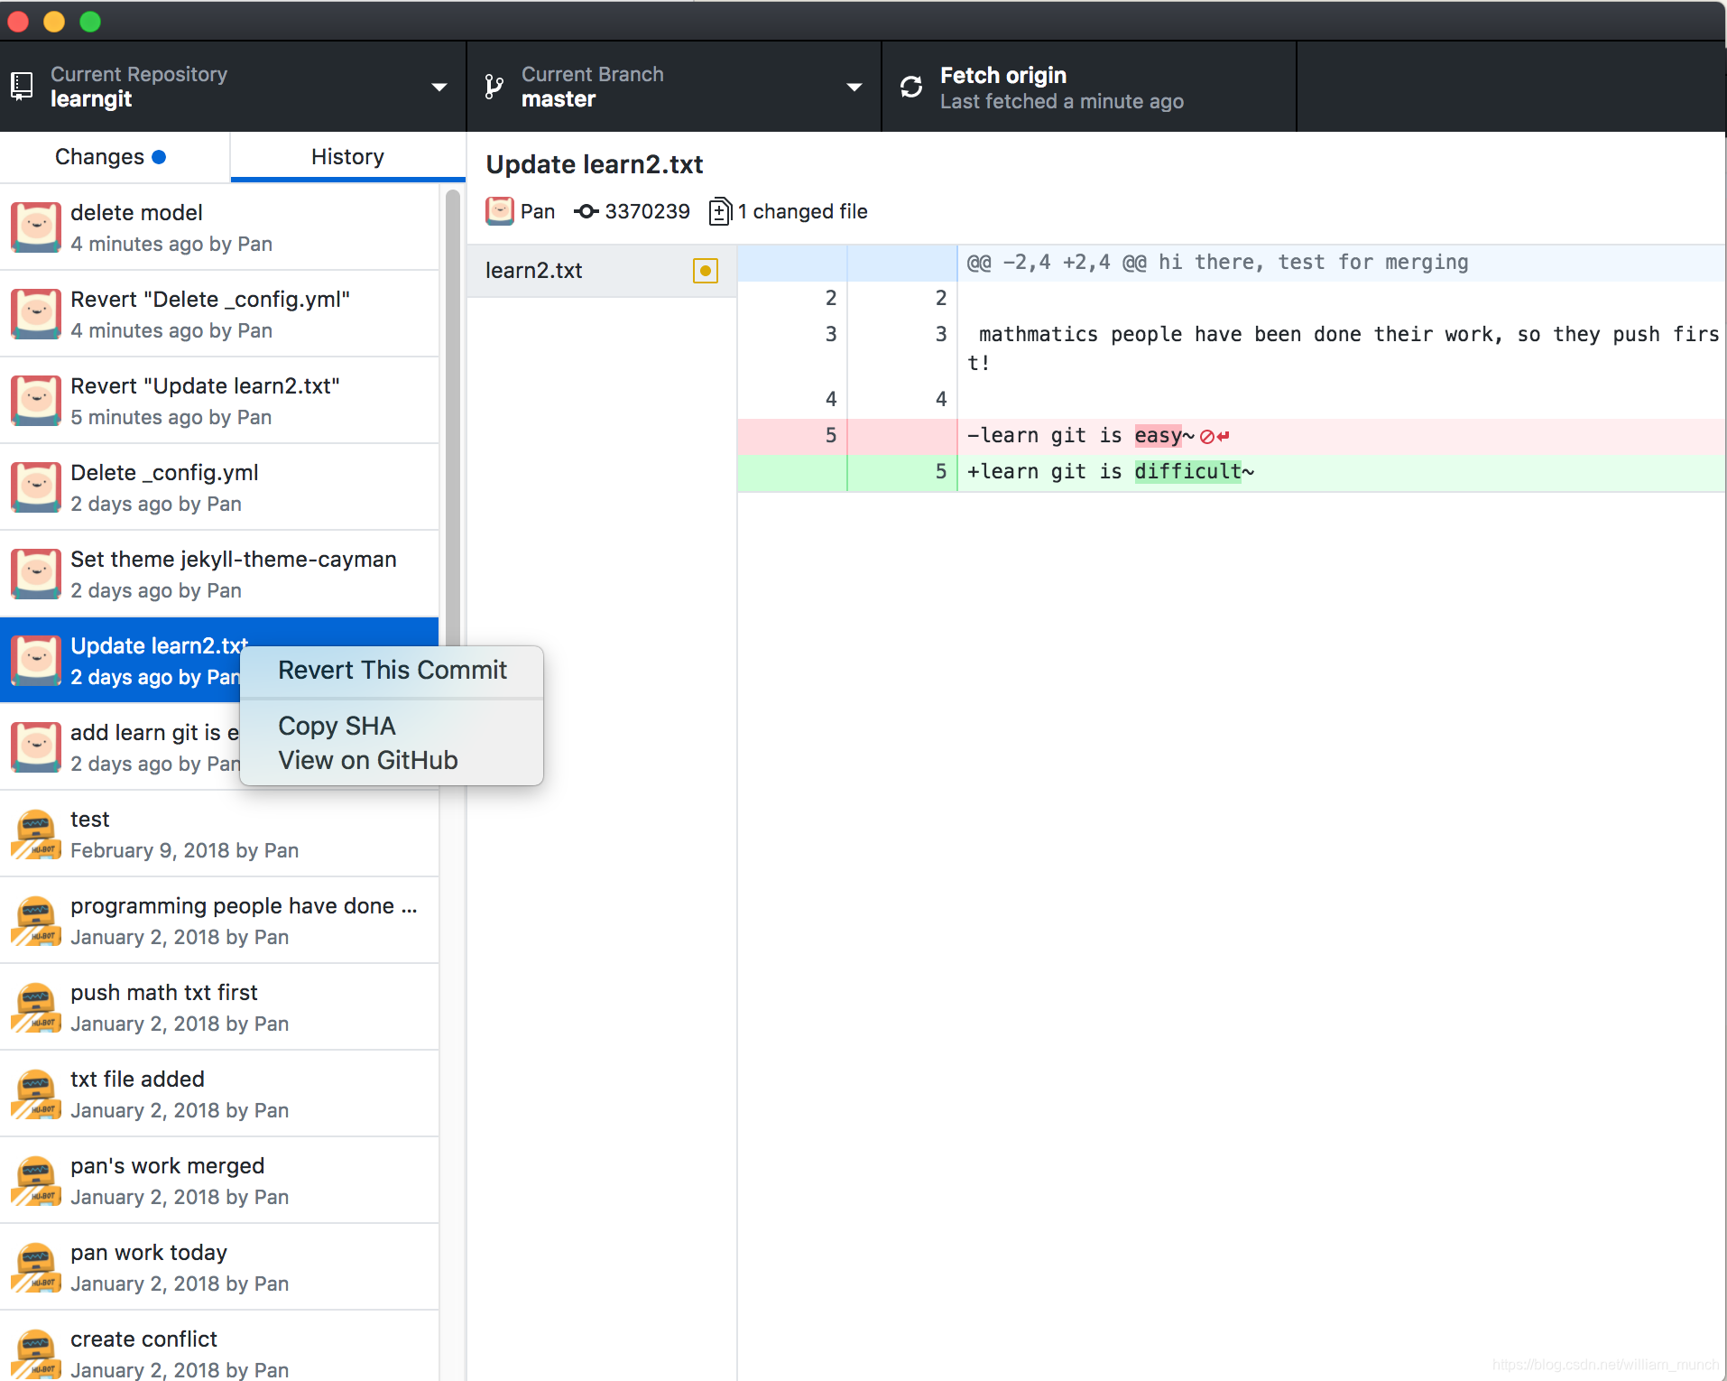Select the pan work today commit
1727x1381 pixels.
pos(219,1267)
